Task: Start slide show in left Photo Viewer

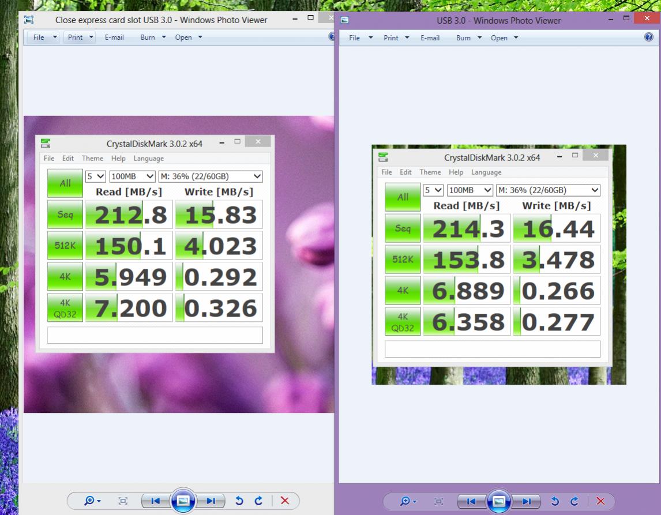Action: click(183, 501)
